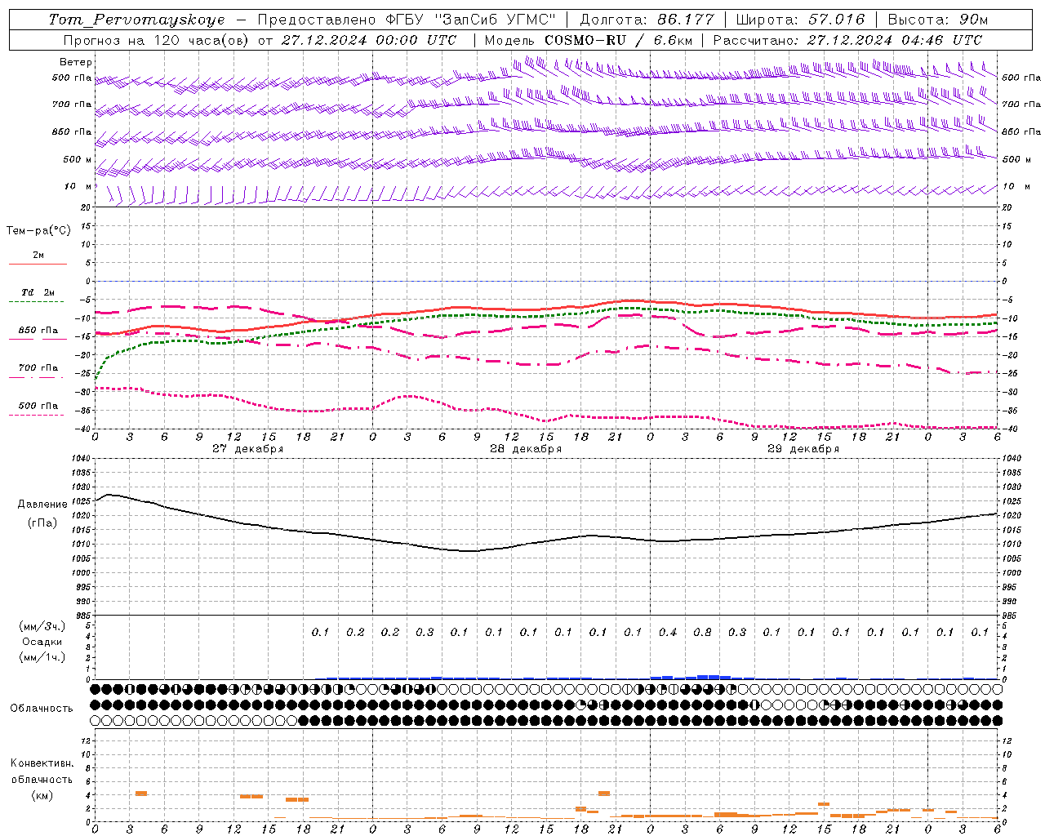Click the "Давление" pressure panel label
This screenshot has width=1045, height=836.
coord(42,504)
